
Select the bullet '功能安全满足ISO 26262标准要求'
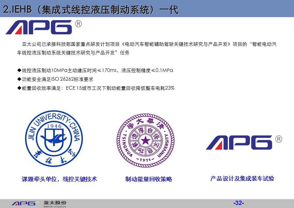coord(55,79)
